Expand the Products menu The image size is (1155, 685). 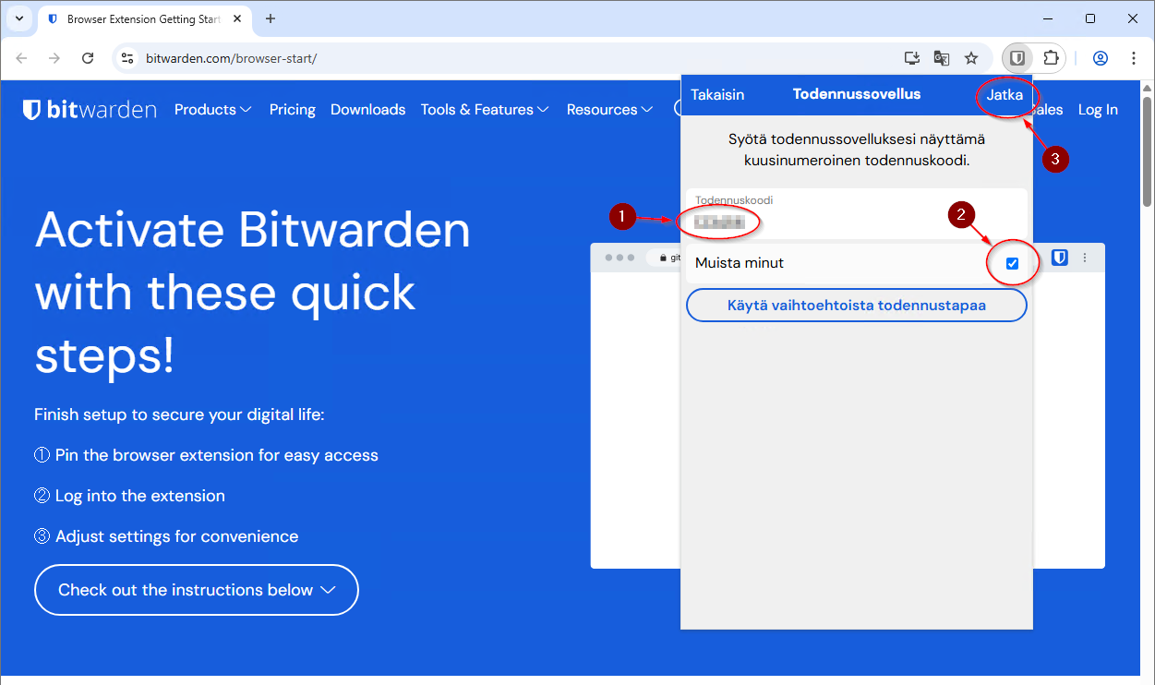tap(212, 110)
